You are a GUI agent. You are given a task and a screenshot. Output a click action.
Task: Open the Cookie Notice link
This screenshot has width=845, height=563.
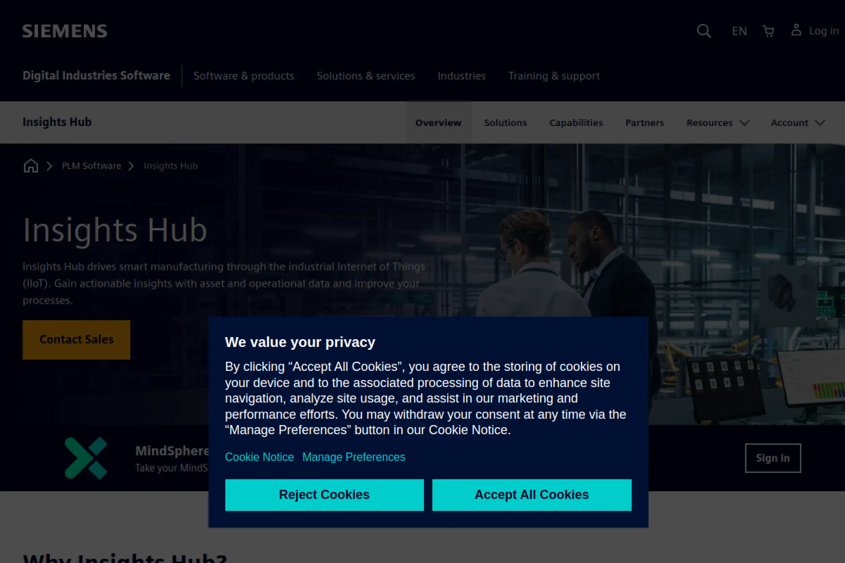(259, 457)
